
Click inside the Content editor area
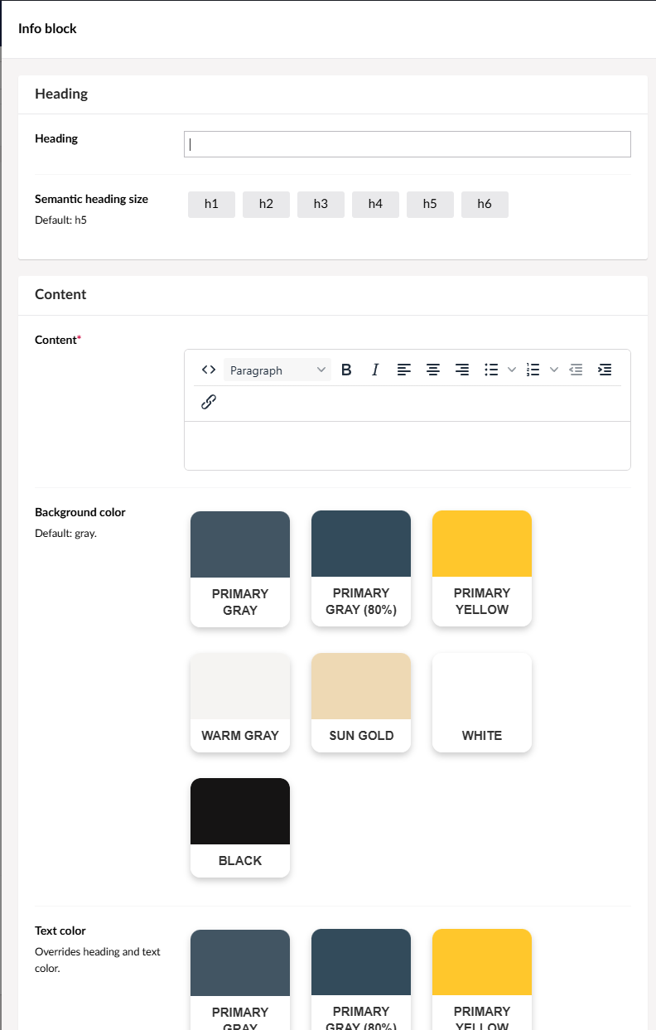pyautogui.click(x=407, y=445)
